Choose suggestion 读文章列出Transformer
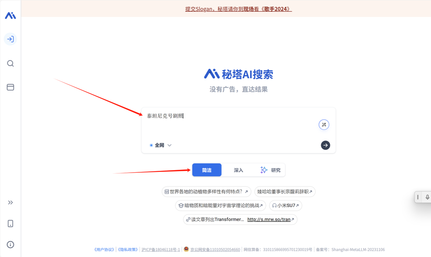The width and height of the screenshot is (431, 257). tap(240, 219)
